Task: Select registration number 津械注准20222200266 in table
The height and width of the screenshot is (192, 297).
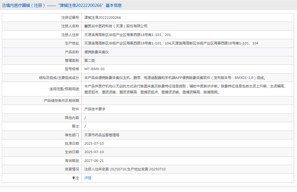Action: (103, 18)
